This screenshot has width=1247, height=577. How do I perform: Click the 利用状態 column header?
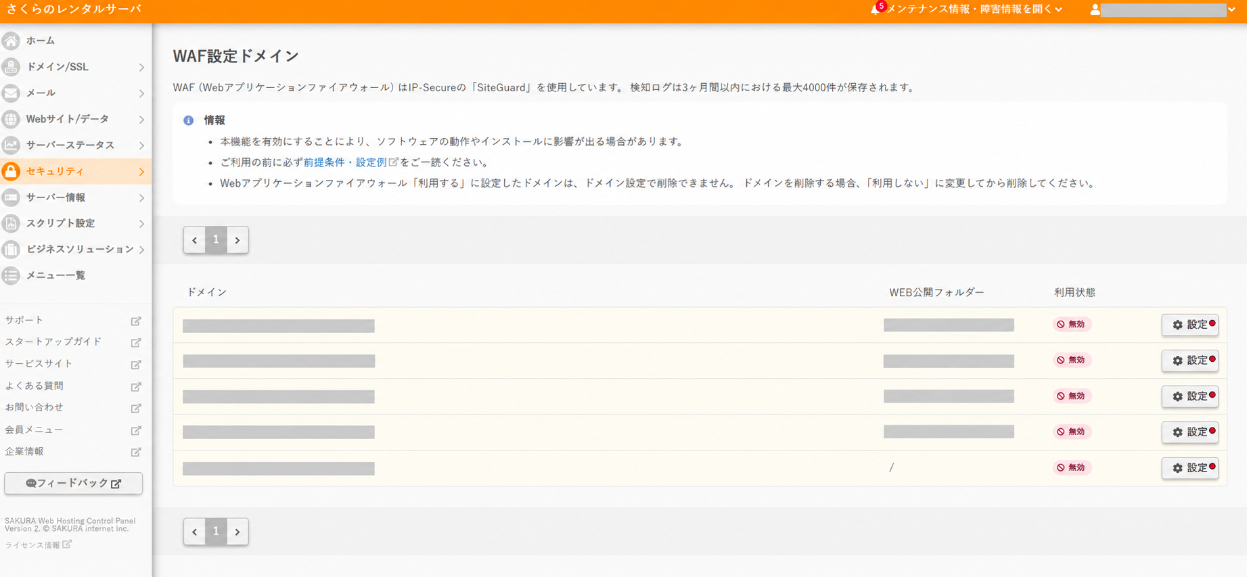point(1074,292)
